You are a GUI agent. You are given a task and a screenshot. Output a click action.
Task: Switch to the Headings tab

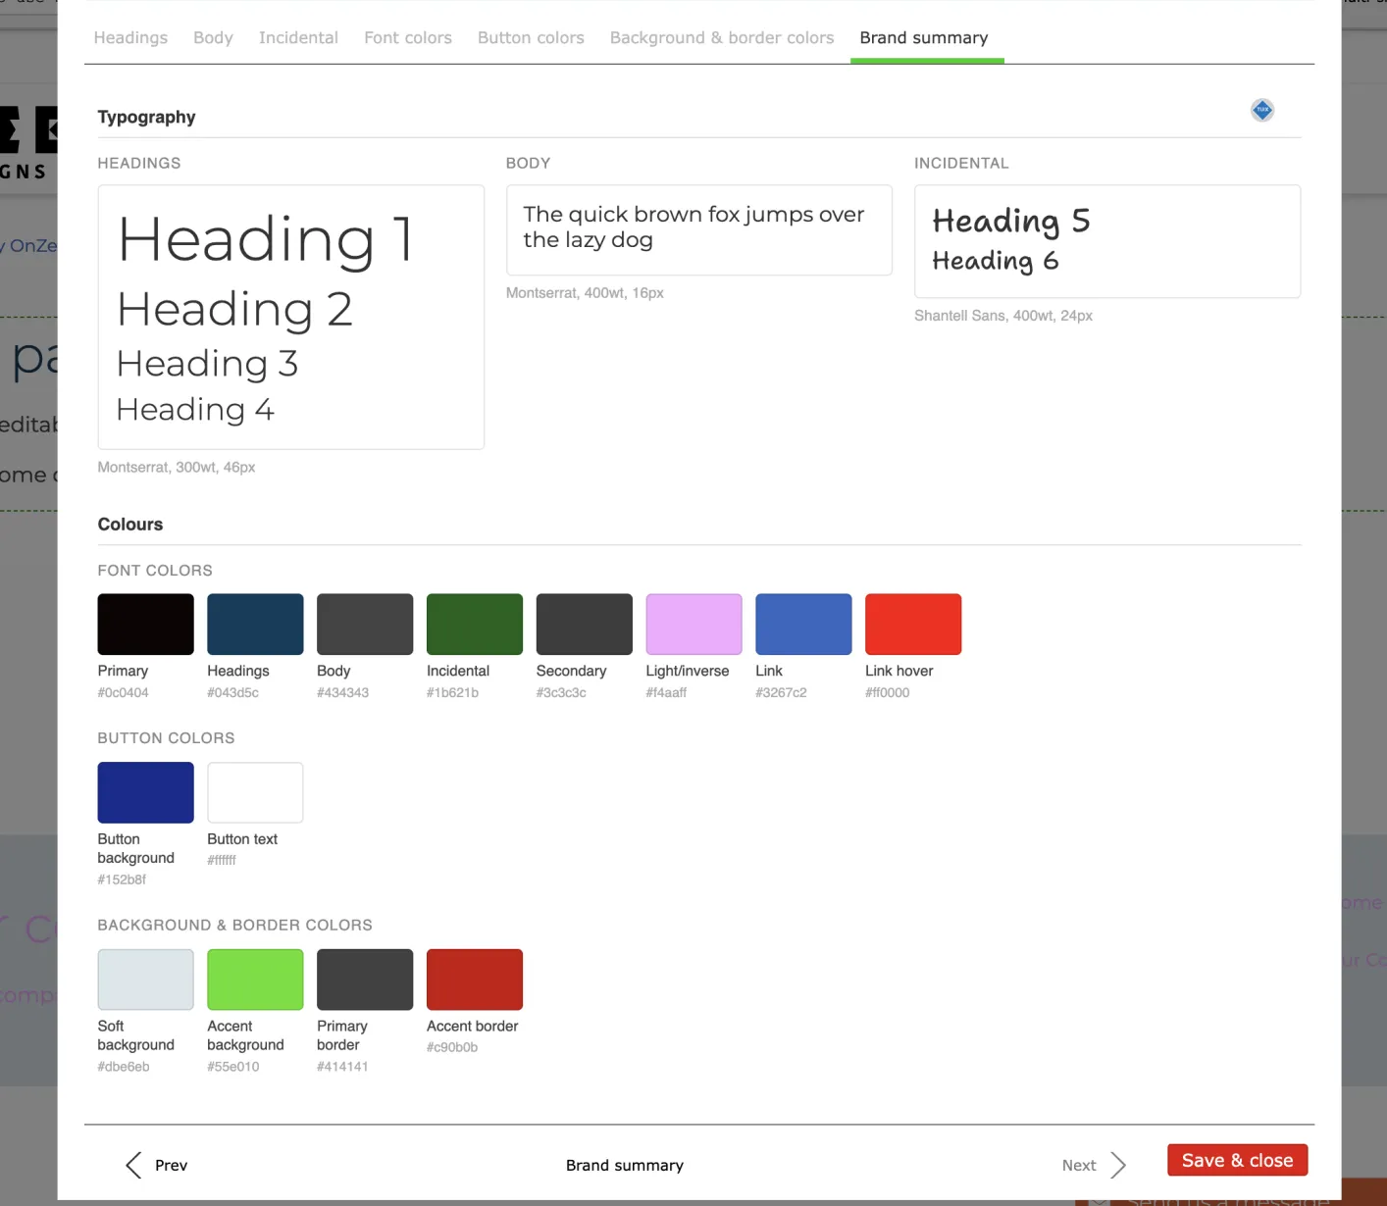(130, 37)
